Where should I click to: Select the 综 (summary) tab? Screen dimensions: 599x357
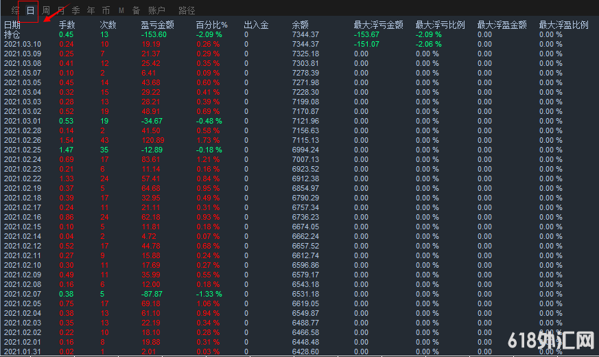click(x=15, y=10)
